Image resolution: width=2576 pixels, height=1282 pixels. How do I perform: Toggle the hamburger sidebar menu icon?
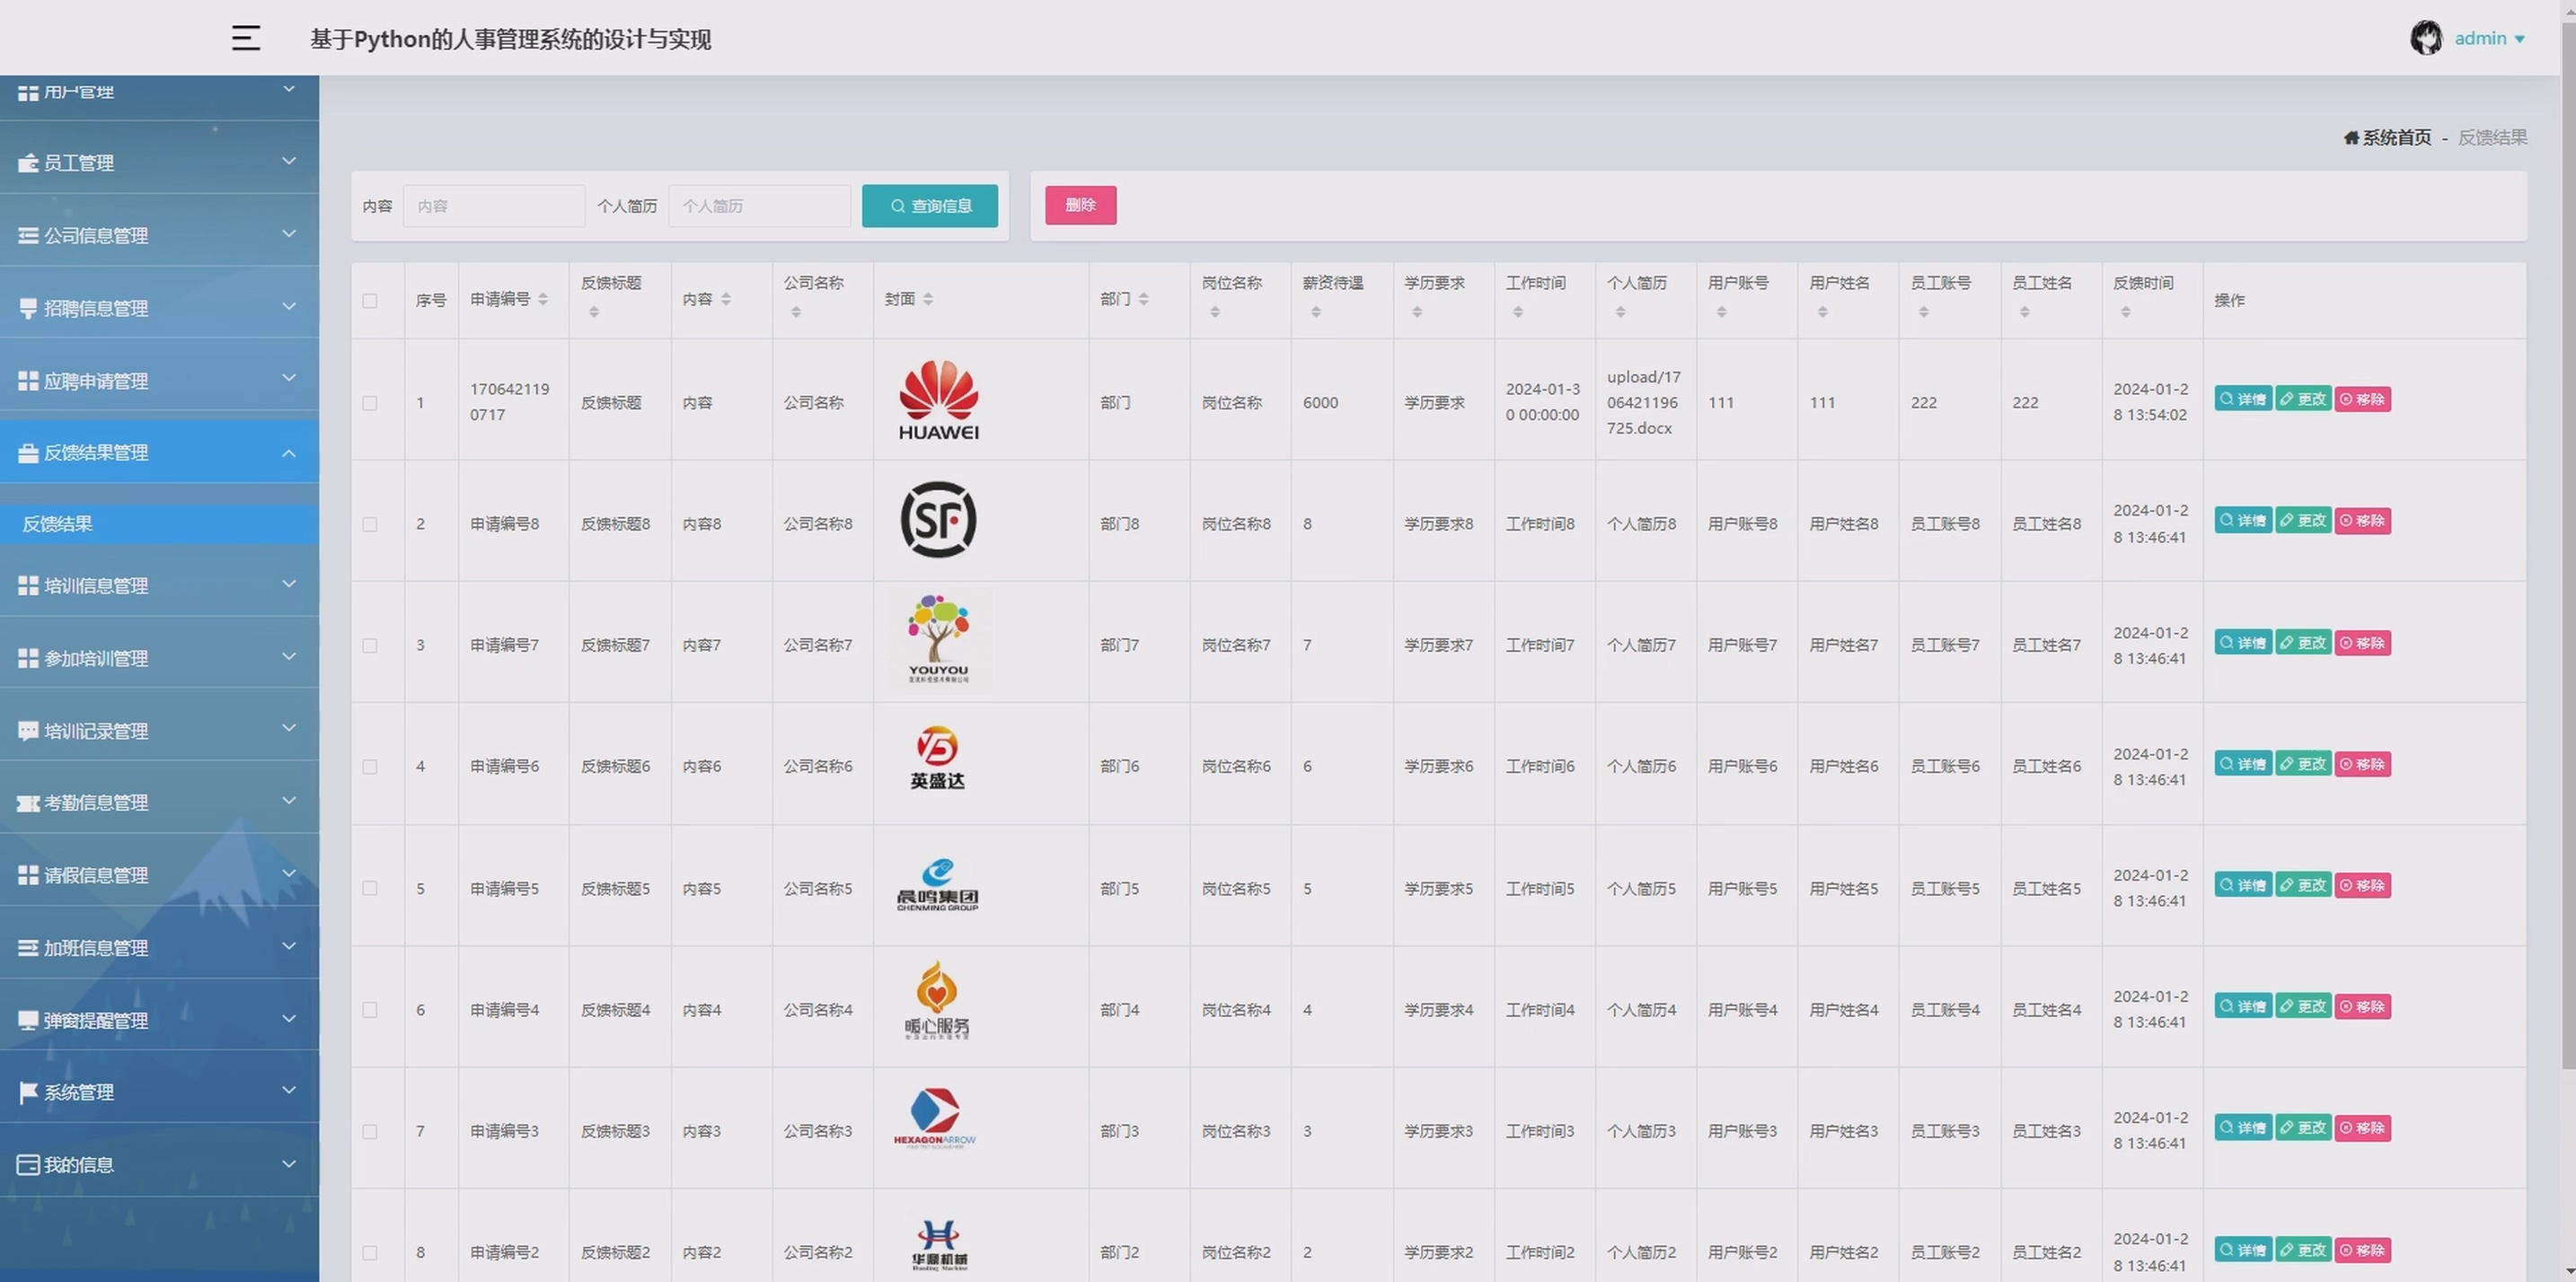(x=246, y=38)
